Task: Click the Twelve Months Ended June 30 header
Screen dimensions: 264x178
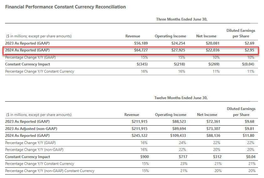Action: pos(181,98)
